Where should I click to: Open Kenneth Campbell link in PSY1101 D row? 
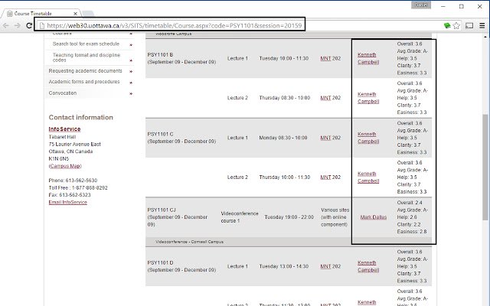coord(368,266)
